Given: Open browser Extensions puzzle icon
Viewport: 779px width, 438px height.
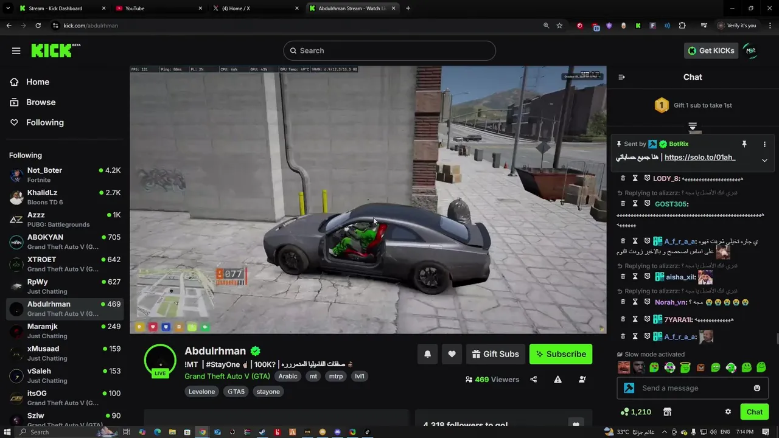Looking at the screenshot, I should (x=682, y=26).
